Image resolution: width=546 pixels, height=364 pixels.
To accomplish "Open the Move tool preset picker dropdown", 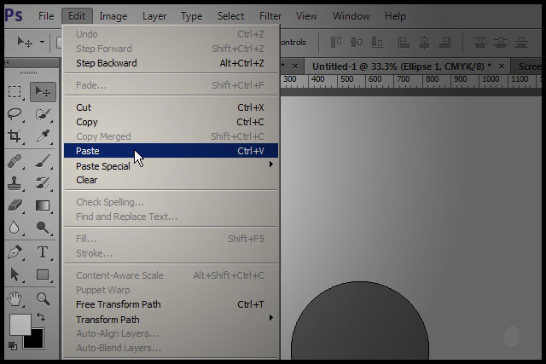I will [x=42, y=42].
